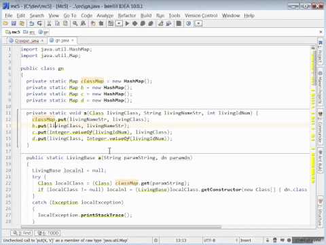Click the Open folder toolbar icon
This screenshot has width=326, height=245.
5,23
